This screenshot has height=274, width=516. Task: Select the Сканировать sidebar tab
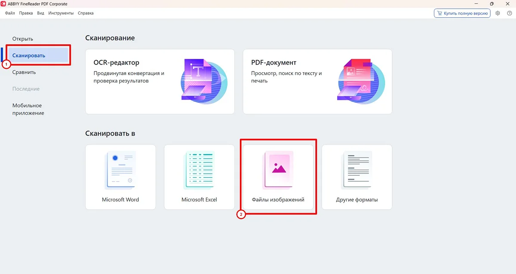pos(29,55)
